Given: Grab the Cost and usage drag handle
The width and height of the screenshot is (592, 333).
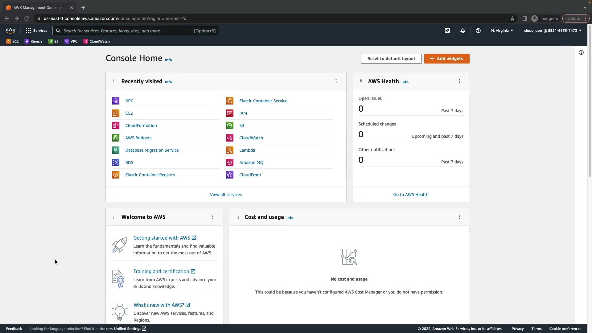Looking at the screenshot, I should (x=238, y=217).
